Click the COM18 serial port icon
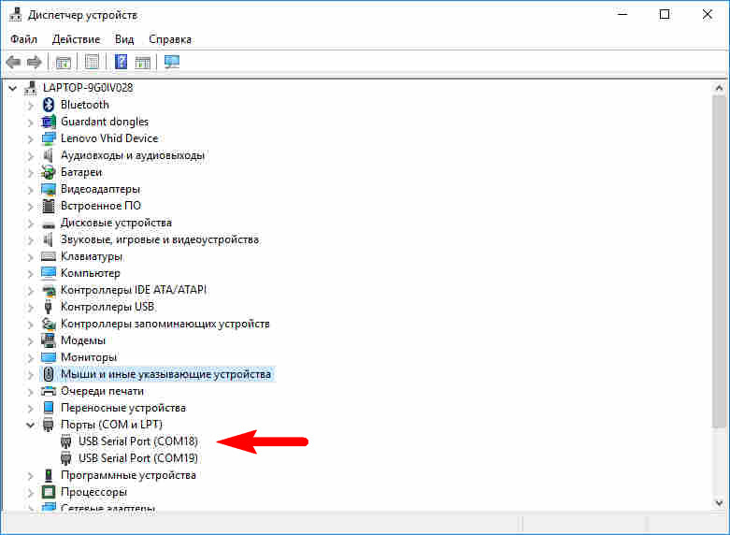Viewport: 730px width, 535px height. (66, 441)
